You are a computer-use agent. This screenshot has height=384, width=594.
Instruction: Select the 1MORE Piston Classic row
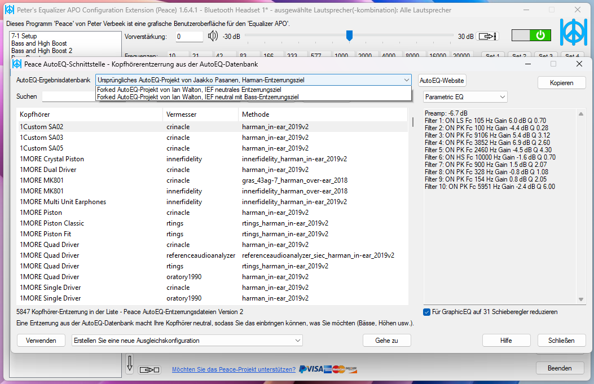(x=213, y=223)
